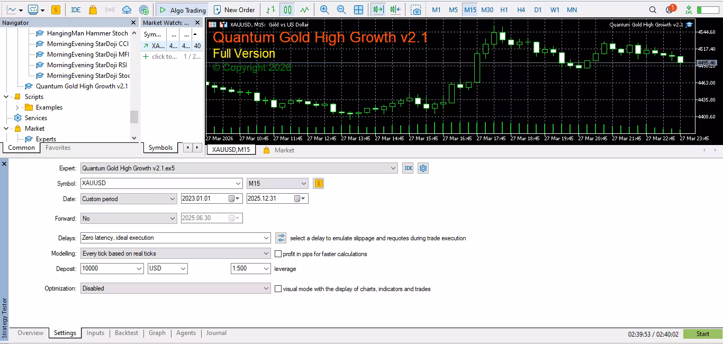Toggle chart auto scroll icon
Screen dimensions: 723x344
click(378, 10)
